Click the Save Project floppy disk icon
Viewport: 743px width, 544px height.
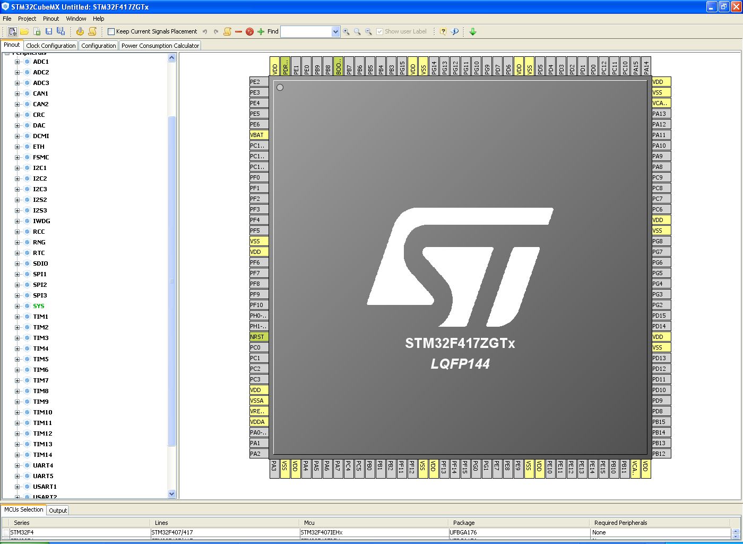tap(48, 31)
